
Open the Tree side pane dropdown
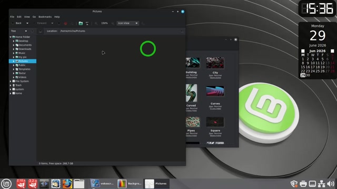tap(19, 31)
